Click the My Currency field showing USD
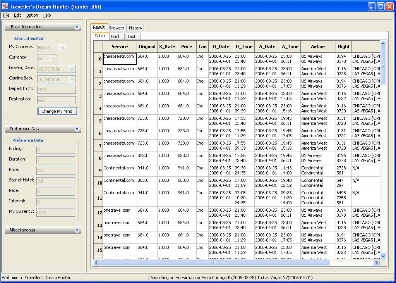 click(x=56, y=212)
